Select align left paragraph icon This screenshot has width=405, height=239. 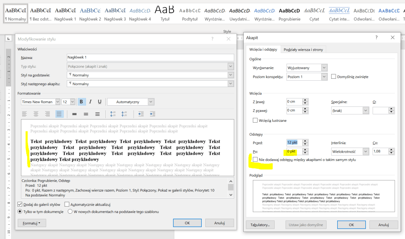tap(24, 114)
